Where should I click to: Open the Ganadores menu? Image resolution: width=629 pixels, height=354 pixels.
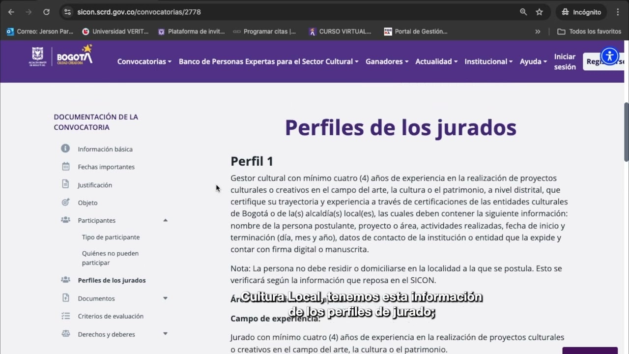387,61
